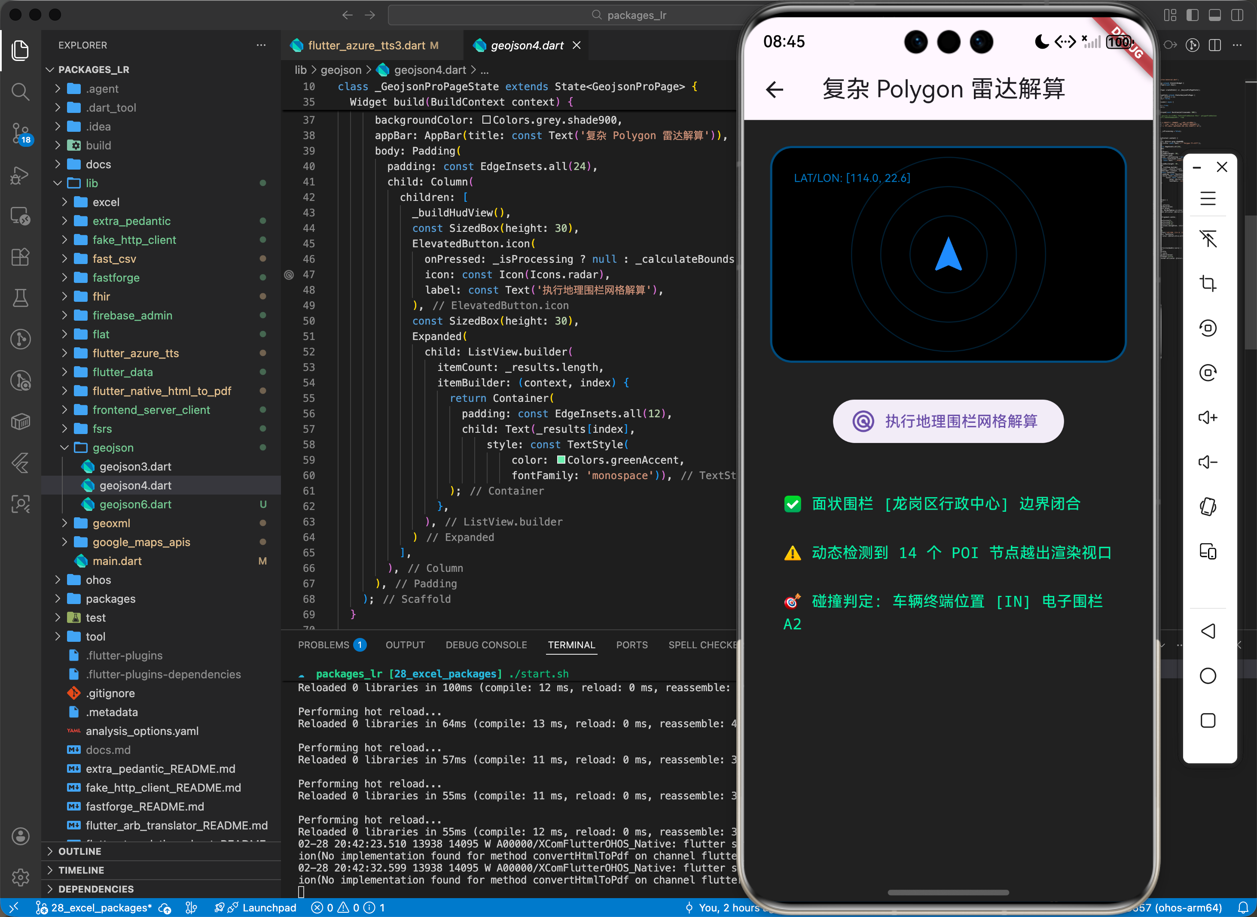Click the emulator multi-device screen icon
The width and height of the screenshot is (1257, 917).
1208,551
